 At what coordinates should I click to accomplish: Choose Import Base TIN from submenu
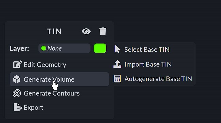click(148, 64)
